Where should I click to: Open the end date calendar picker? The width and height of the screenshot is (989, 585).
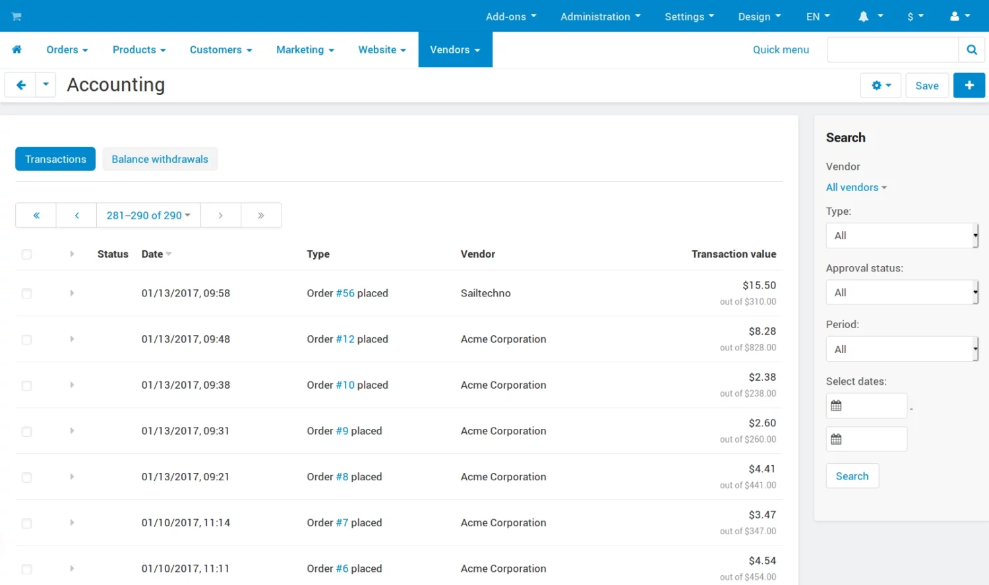coord(836,439)
